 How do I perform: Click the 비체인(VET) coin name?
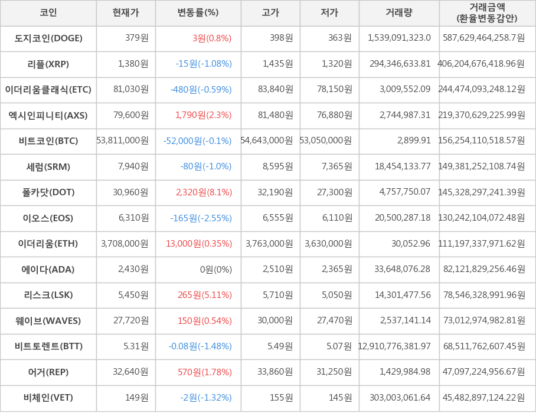(48, 398)
